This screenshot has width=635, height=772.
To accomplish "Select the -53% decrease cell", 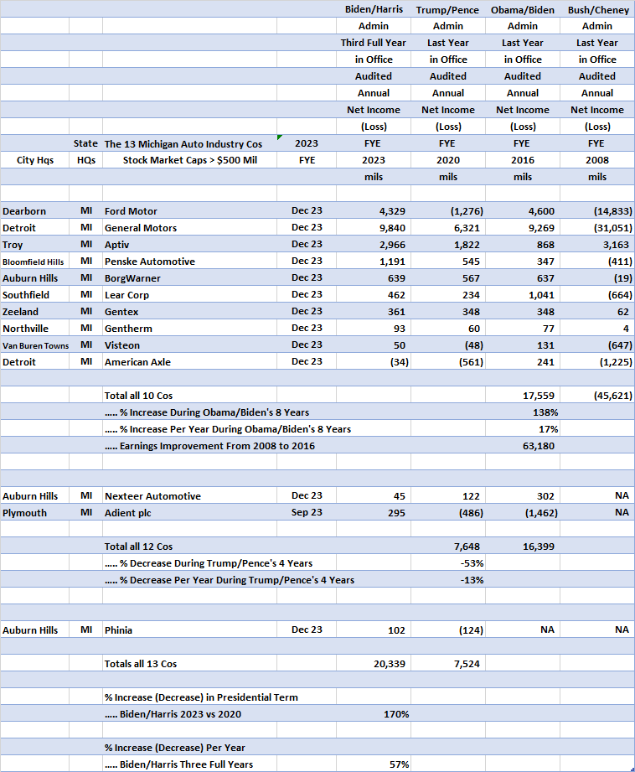I will (x=448, y=562).
